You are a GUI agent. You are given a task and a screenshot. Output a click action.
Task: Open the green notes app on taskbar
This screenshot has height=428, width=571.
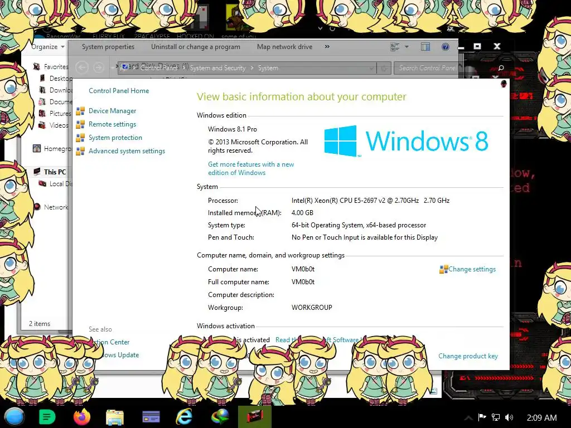click(x=47, y=417)
